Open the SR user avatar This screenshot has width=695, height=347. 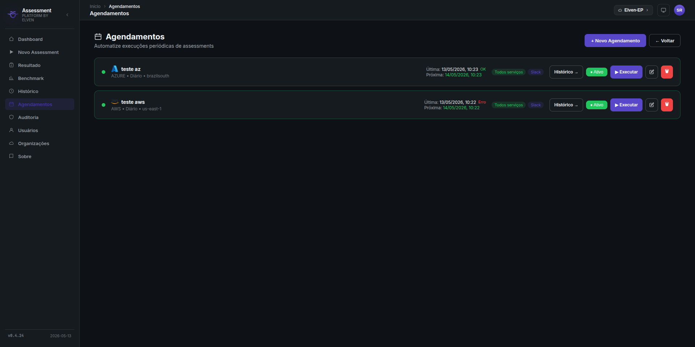pyautogui.click(x=679, y=10)
